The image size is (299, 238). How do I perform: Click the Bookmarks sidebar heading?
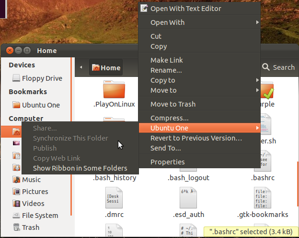tap(28, 92)
